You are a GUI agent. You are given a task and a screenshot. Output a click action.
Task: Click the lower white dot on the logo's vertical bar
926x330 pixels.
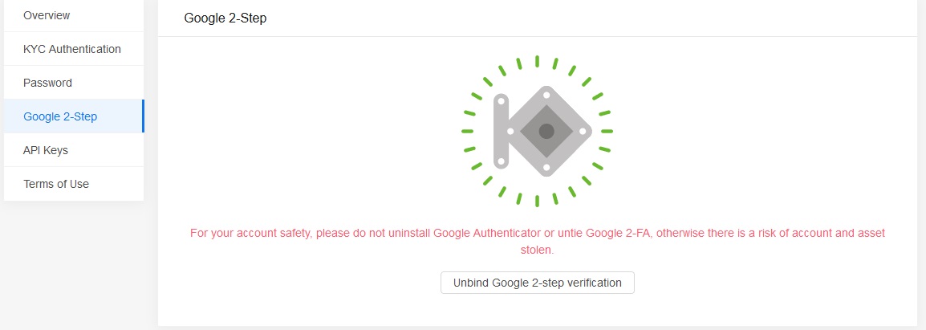click(501, 161)
